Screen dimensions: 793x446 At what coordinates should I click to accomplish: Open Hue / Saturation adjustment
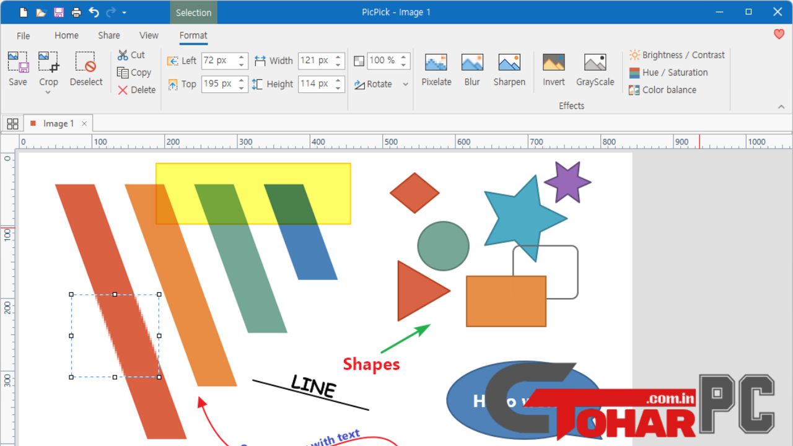[668, 72]
